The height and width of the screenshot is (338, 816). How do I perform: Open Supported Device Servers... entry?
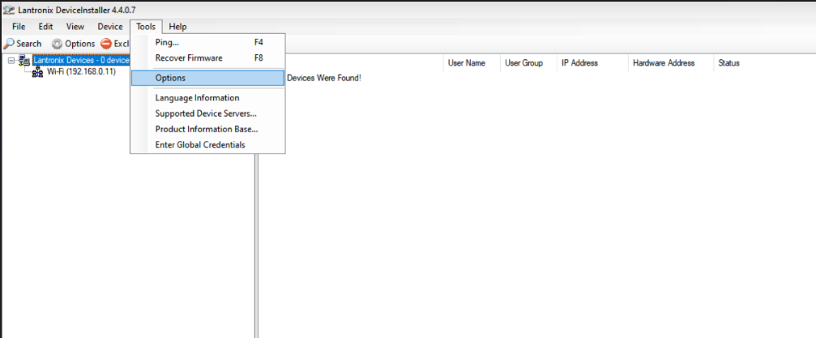(x=205, y=113)
